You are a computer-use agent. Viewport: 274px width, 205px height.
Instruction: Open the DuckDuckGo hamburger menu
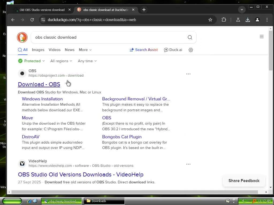(x=262, y=36)
